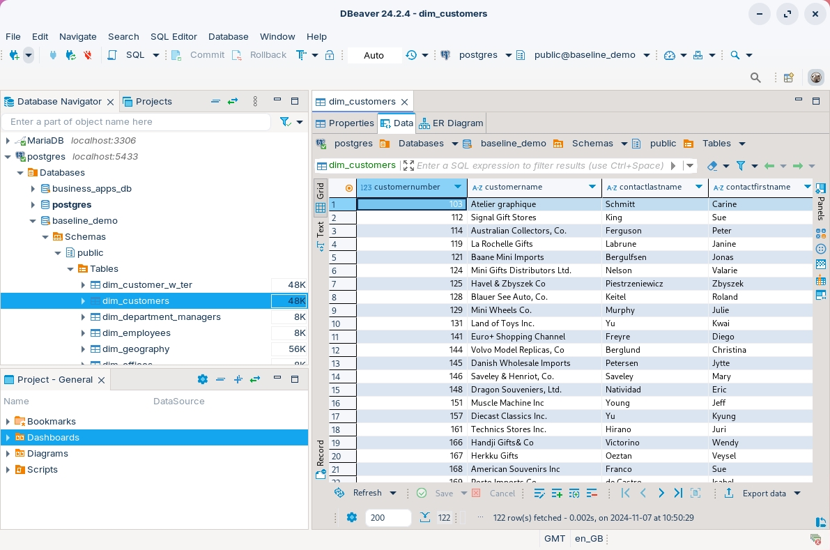830x550 pixels.
Task: Collapse the baseline_demo database node
Action: click(x=33, y=221)
